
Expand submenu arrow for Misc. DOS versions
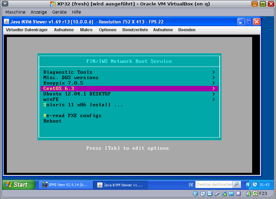point(214,77)
